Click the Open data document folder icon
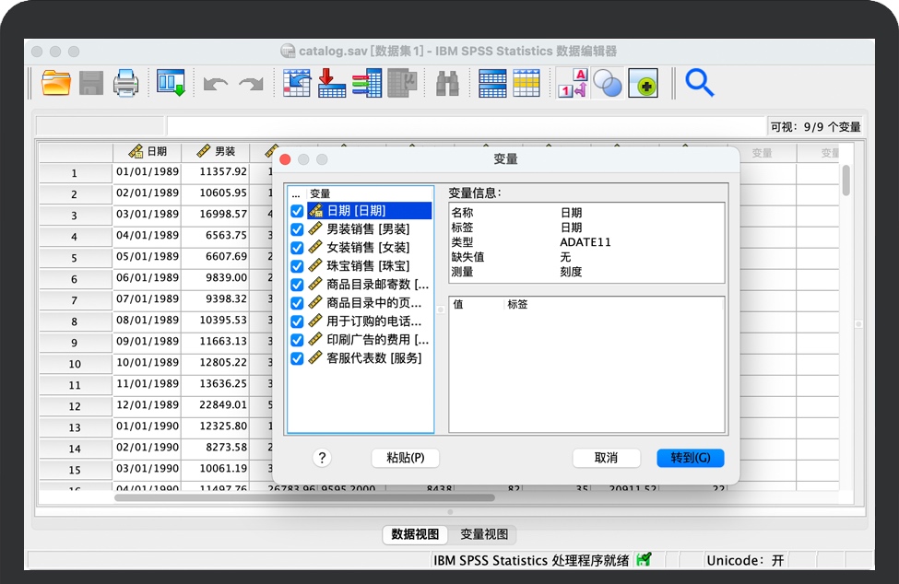 (x=56, y=84)
